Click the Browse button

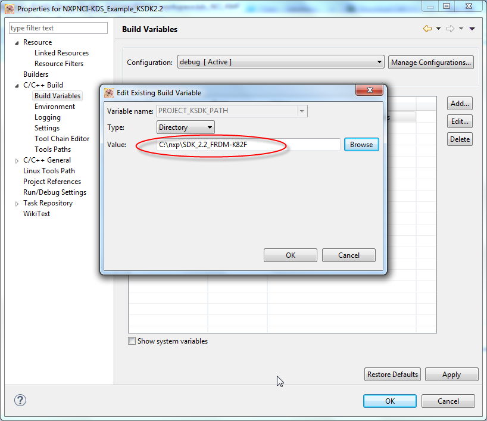pos(361,145)
